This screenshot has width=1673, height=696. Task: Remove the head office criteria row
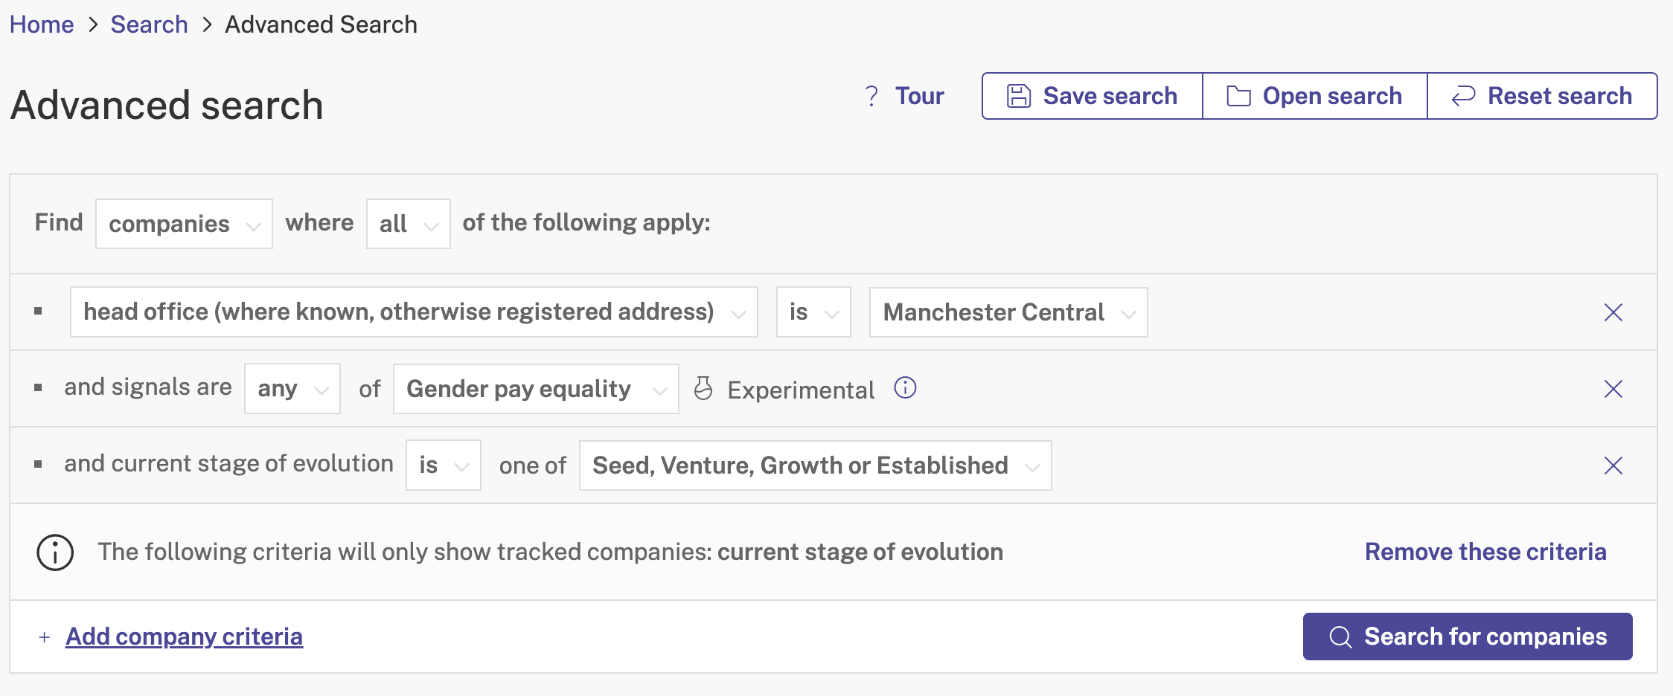click(x=1613, y=312)
